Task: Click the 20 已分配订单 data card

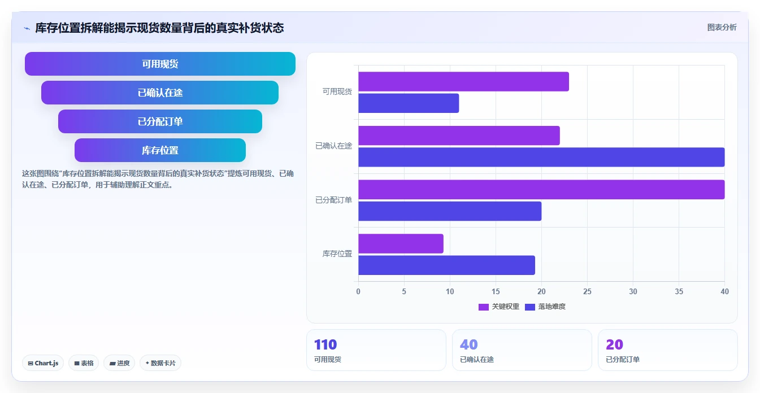Action: point(668,350)
